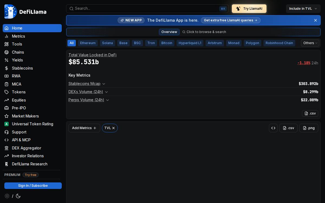Click the -1.18% 24h change value

pos(304,63)
